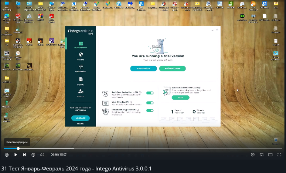Image resolution: width=286 pixels, height=173 pixels.
Task: Open the Reports section in Intego sidebar
Action: (x=81, y=81)
